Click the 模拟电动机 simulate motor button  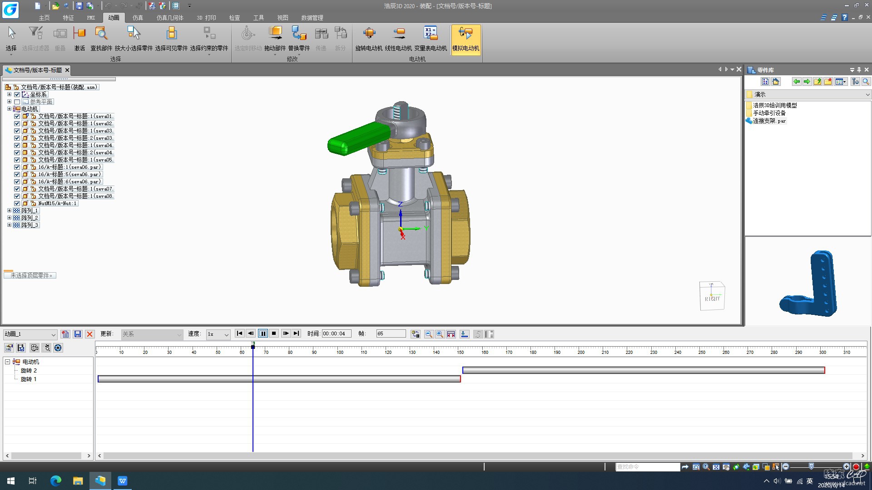click(466, 39)
